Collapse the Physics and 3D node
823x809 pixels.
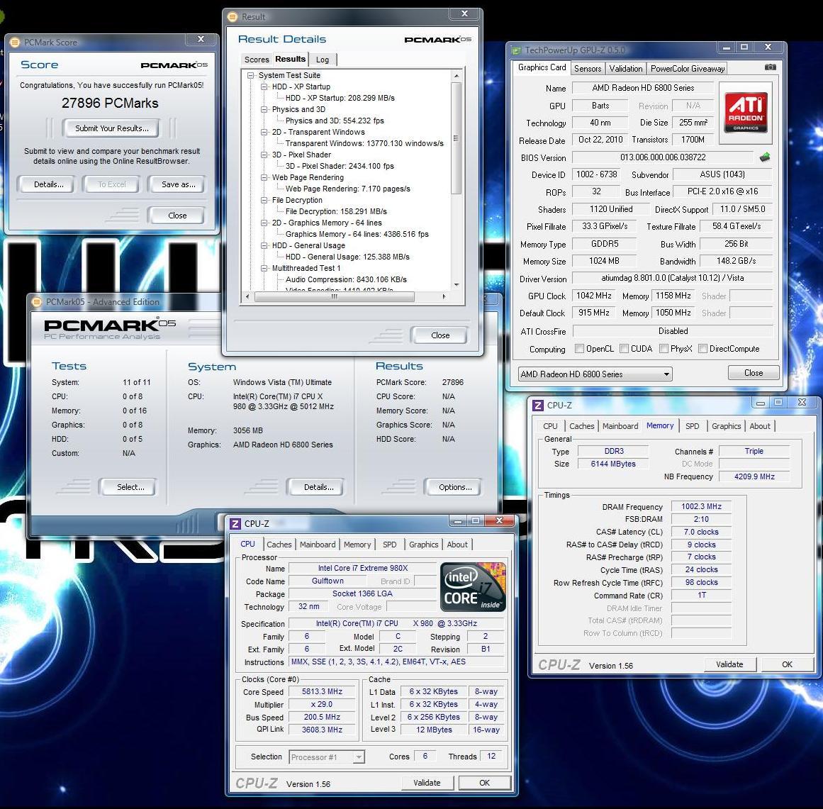[x=264, y=109]
